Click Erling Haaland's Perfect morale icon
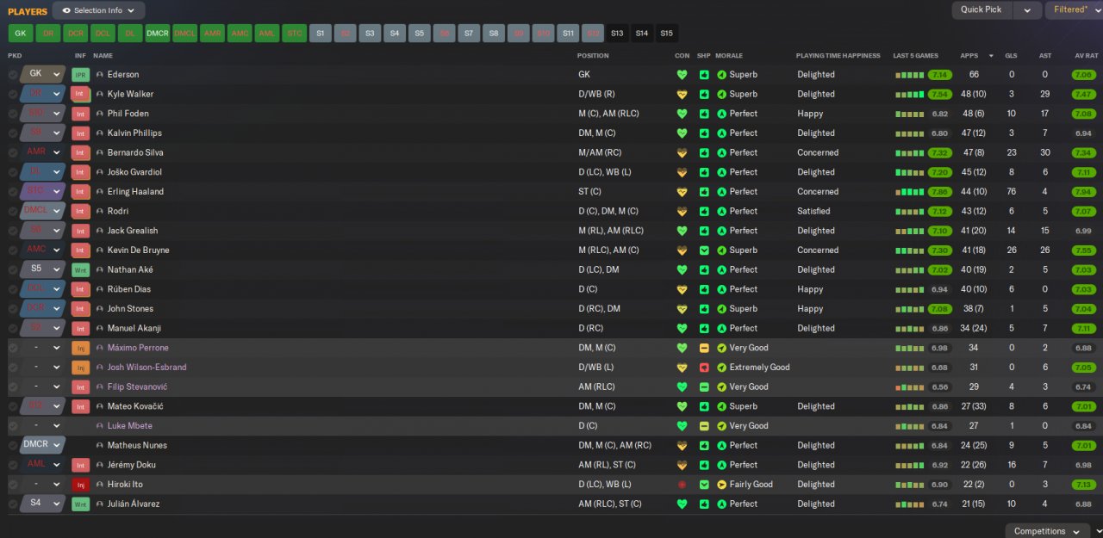The height and width of the screenshot is (538, 1103). tap(722, 192)
